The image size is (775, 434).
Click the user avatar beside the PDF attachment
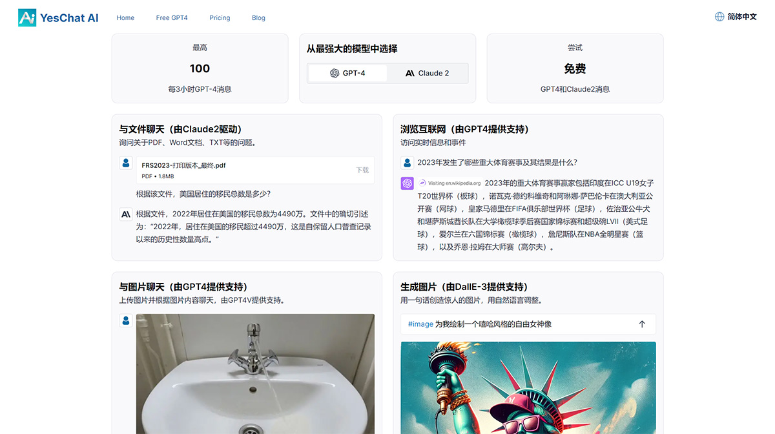pyautogui.click(x=126, y=163)
